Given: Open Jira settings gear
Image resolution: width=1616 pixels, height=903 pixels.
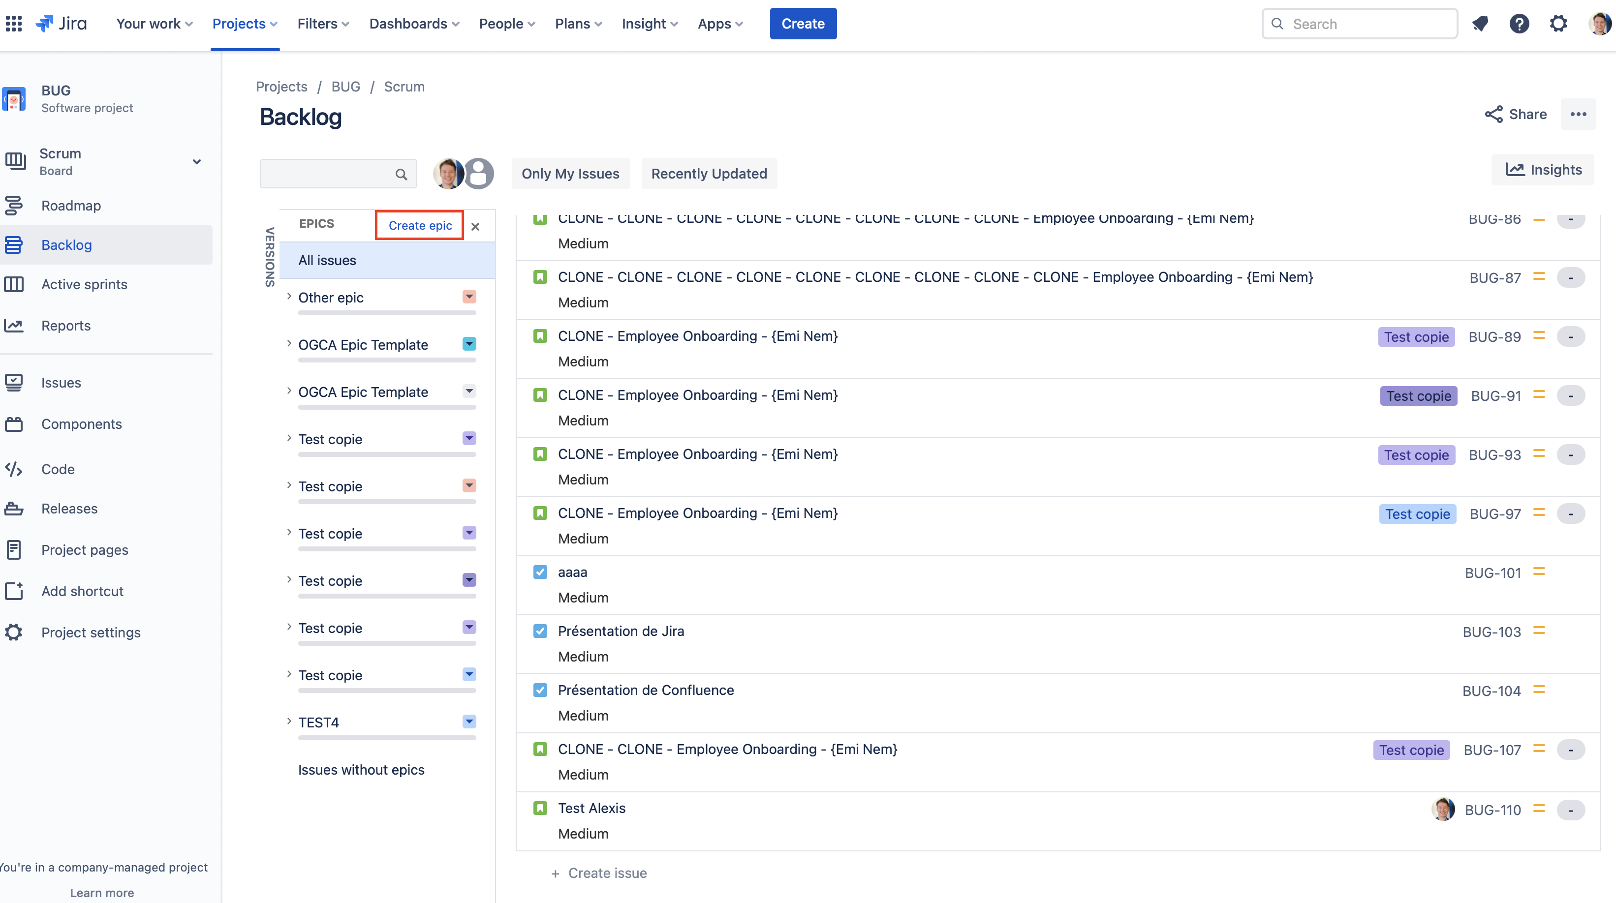Looking at the screenshot, I should click(1559, 23).
